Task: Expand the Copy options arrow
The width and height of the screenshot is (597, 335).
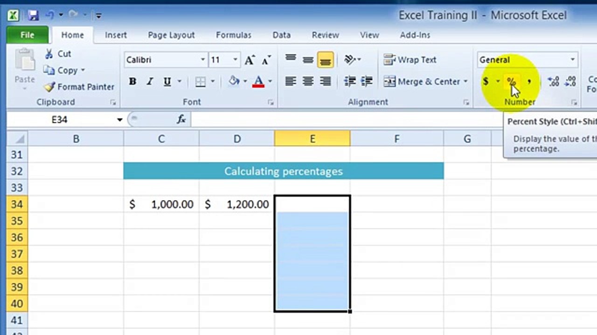Action: 83,70
